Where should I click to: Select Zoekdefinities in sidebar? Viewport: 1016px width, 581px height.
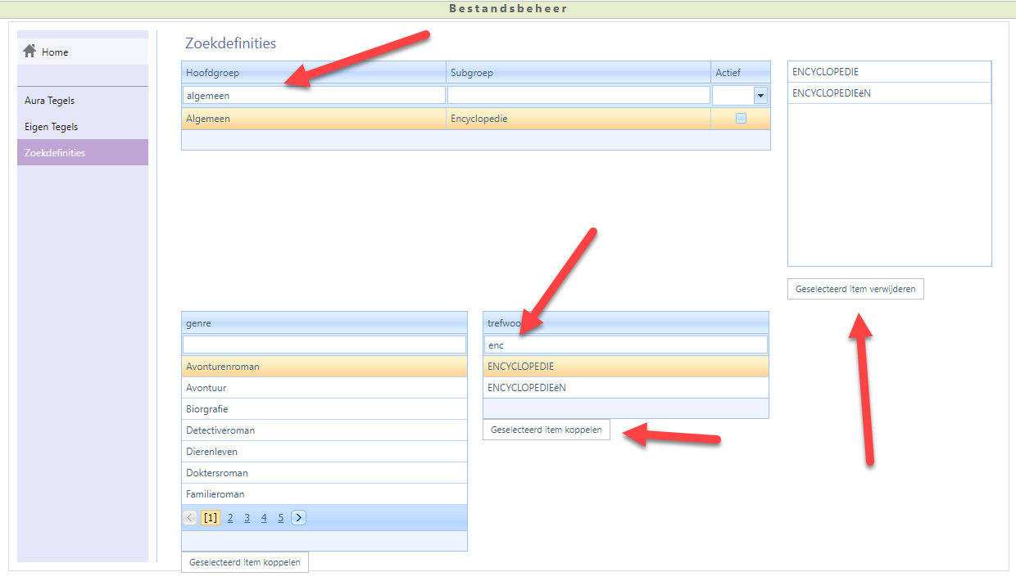coord(55,153)
